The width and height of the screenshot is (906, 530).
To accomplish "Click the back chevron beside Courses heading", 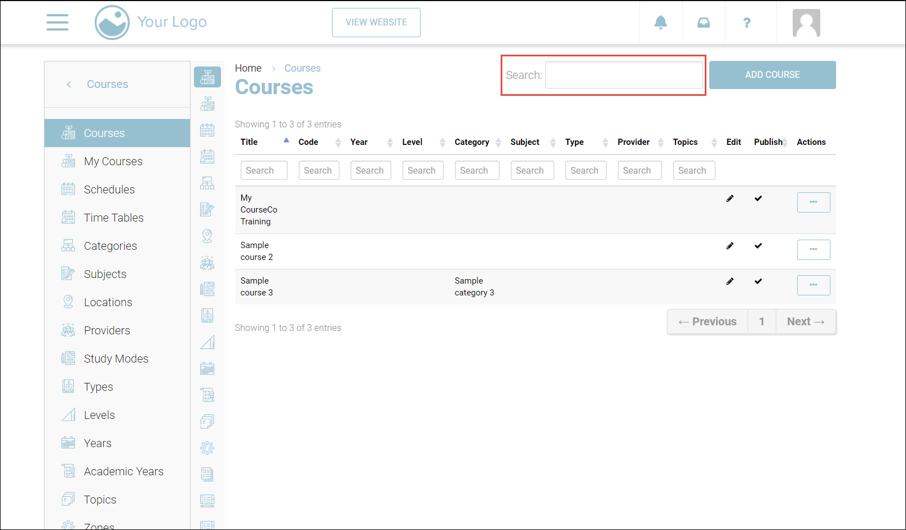I will tap(69, 85).
